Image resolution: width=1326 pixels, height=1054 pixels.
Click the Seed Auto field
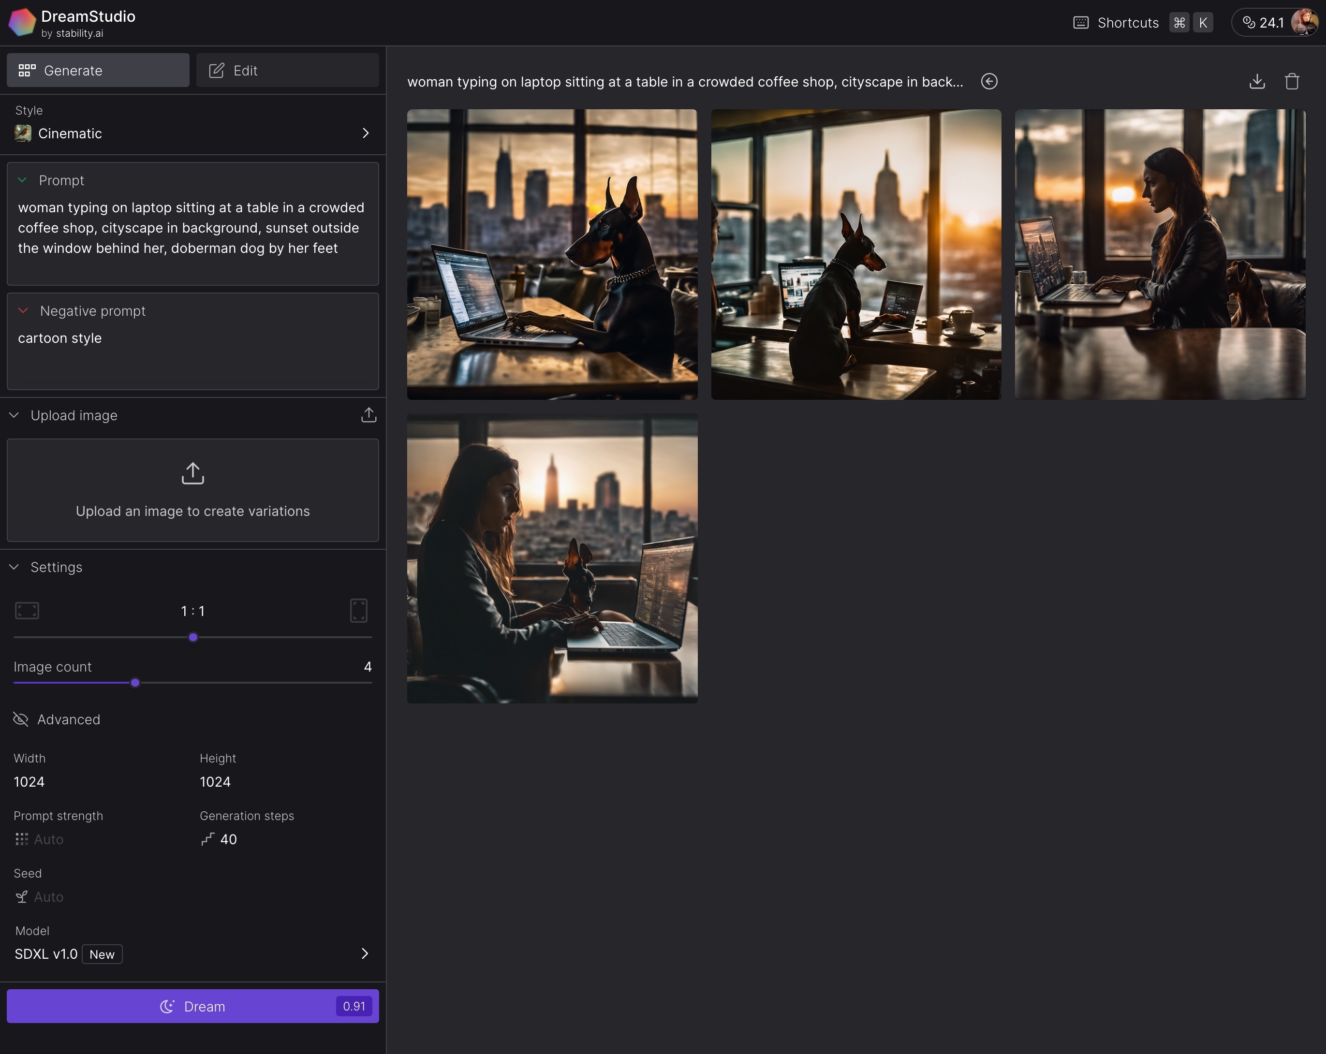pos(48,896)
